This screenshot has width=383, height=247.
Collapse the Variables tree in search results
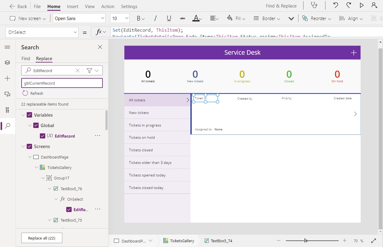(x=23, y=115)
